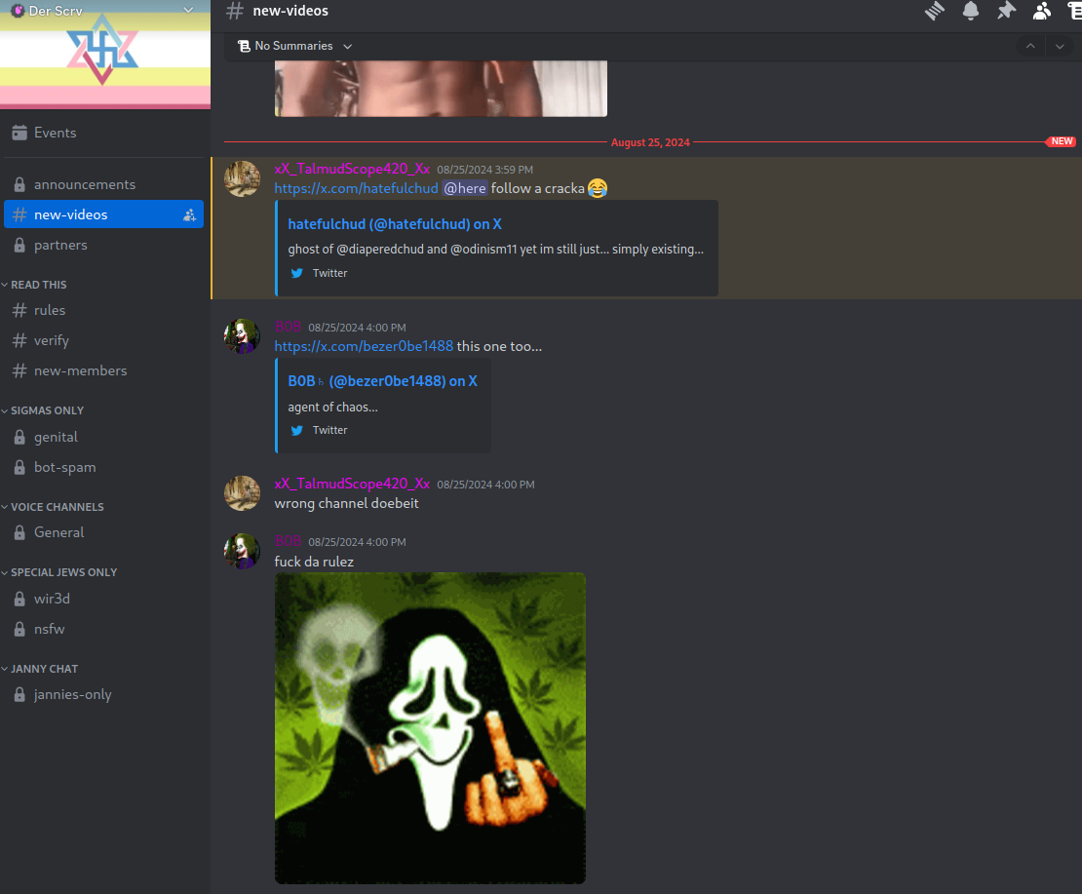Click hash icon beside new-members

click(19, 370)
